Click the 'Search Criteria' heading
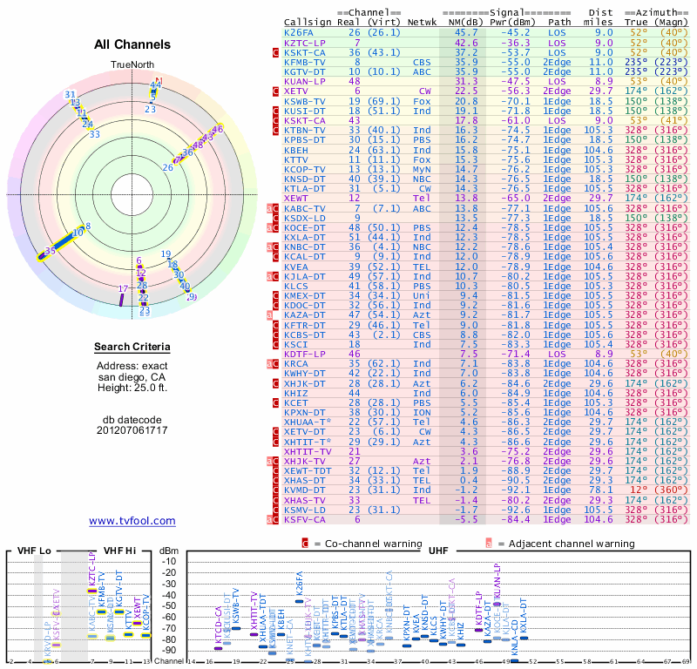The image size is (697, 669). coord(132,347)
